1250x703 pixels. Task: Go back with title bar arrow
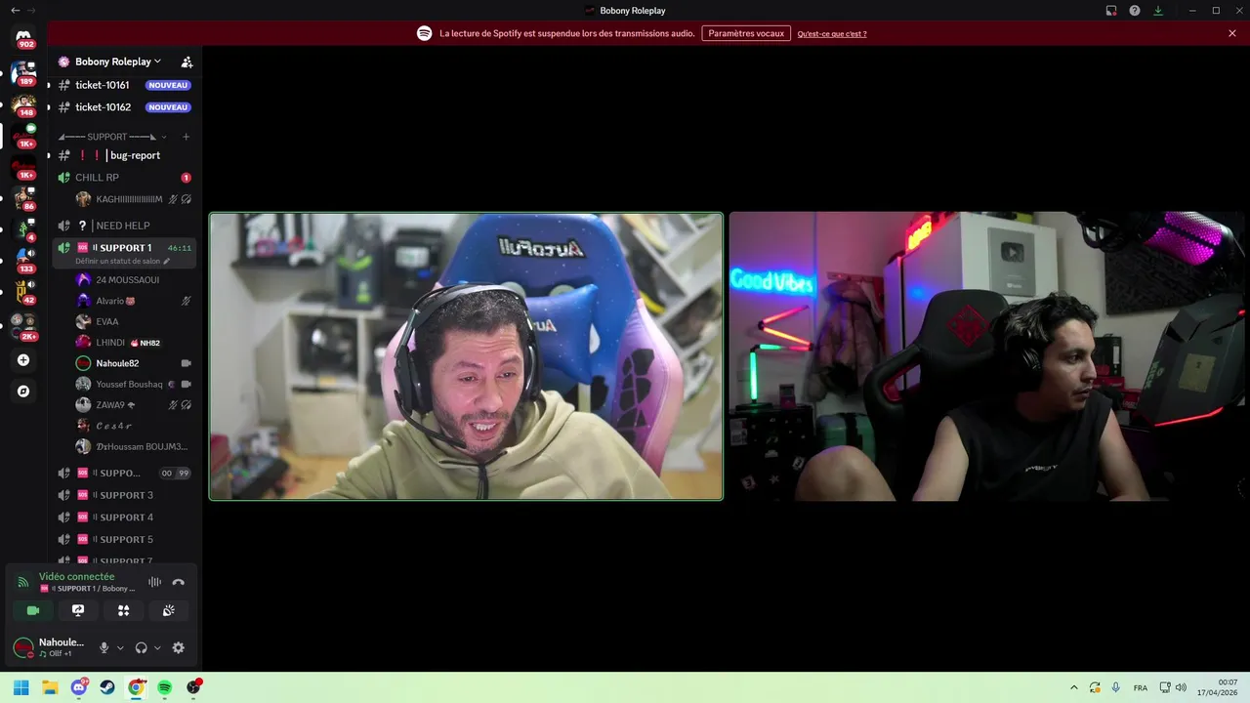pos(15,10)
